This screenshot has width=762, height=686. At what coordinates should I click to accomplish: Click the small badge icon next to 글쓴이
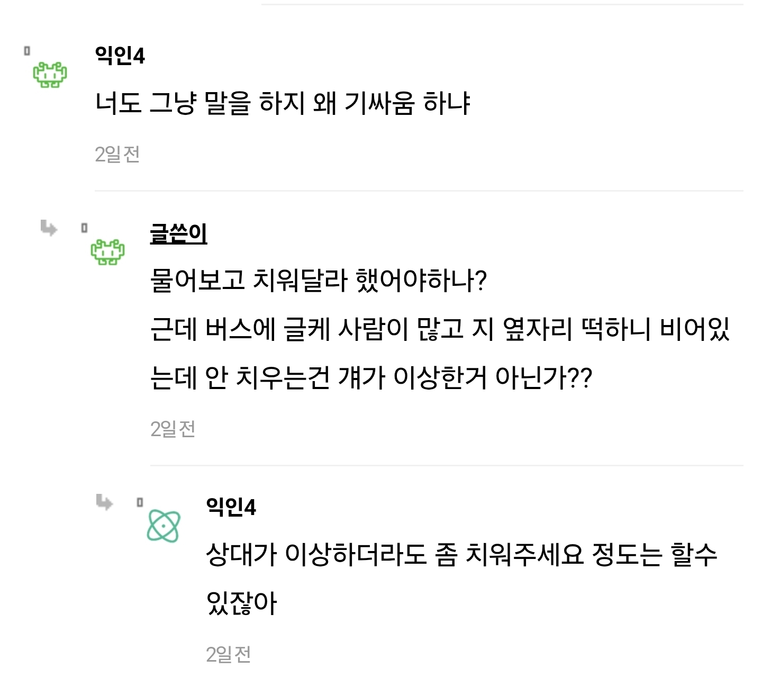[84, 227]
